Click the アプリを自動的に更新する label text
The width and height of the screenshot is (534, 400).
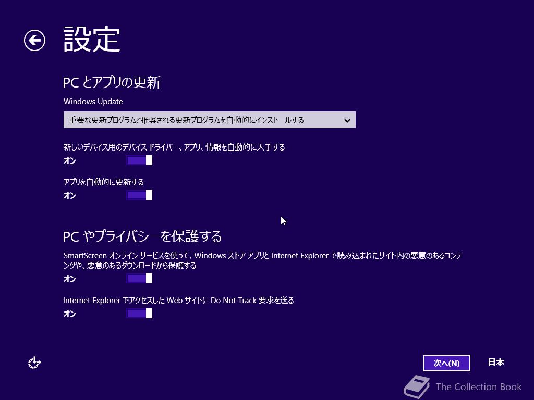pos(104,182)
